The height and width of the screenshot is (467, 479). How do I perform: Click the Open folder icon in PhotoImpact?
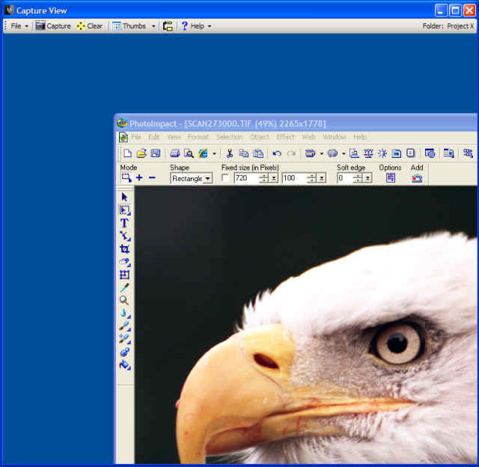point(141,153)
